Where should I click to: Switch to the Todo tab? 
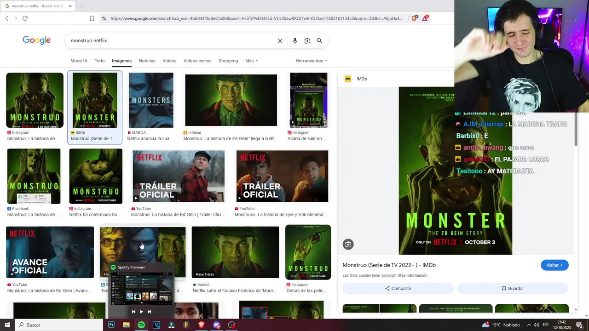pyautogui.click(x=99, y=61)
